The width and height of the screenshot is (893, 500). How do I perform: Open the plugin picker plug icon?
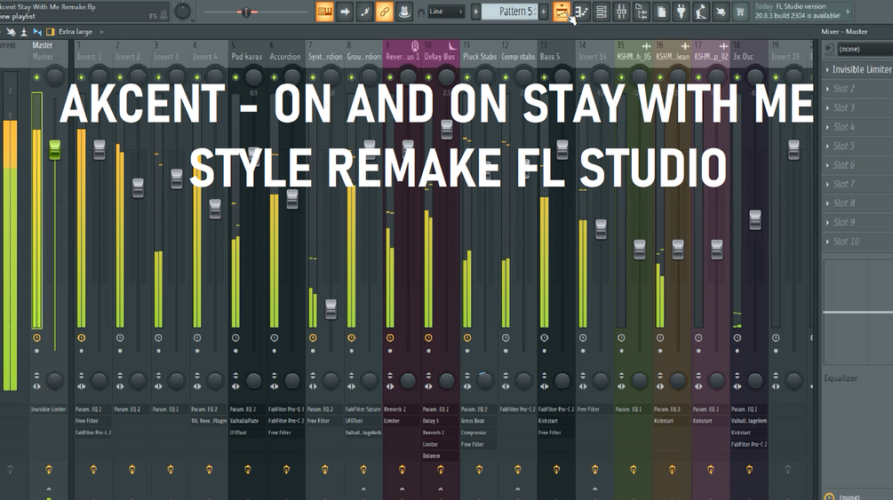click(x=682, y=12)
